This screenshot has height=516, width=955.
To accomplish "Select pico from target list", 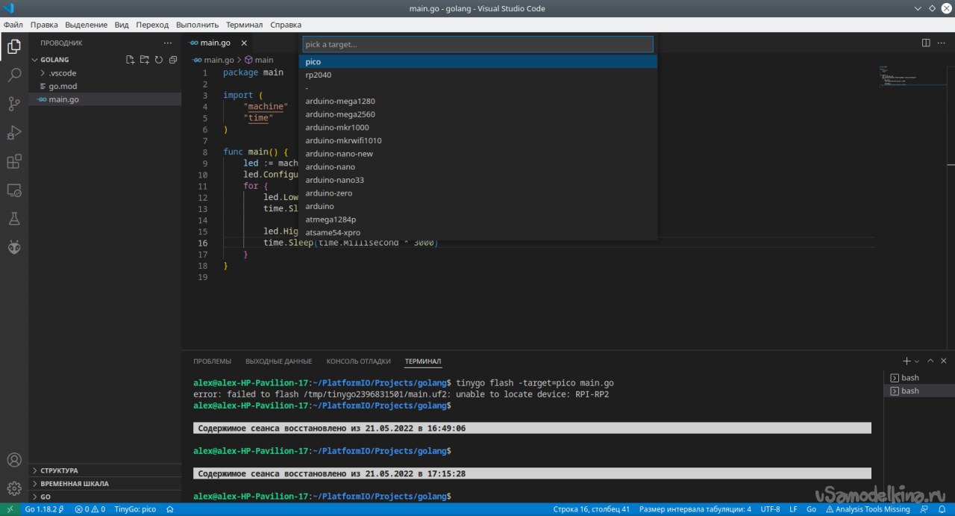I will [478, 62].
